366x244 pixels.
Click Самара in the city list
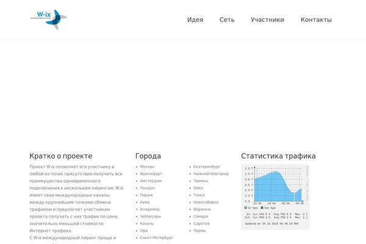pyautogui.click(x=201, y=217)
